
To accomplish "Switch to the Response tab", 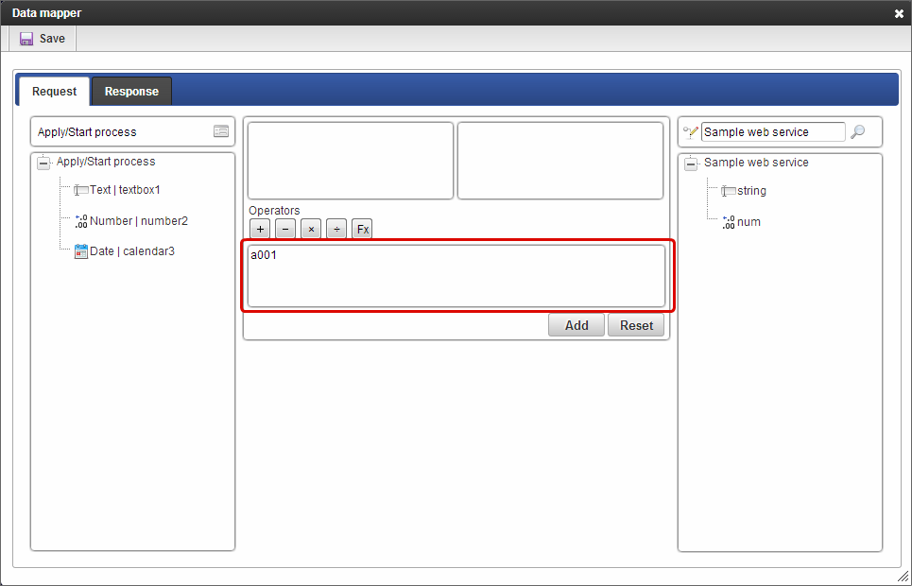I will (x=131, y=92).
